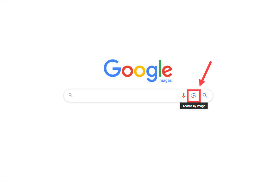275x183 pixels.
Task: Click the gray magnifier icon inside search bar
Action: point(71,95)
